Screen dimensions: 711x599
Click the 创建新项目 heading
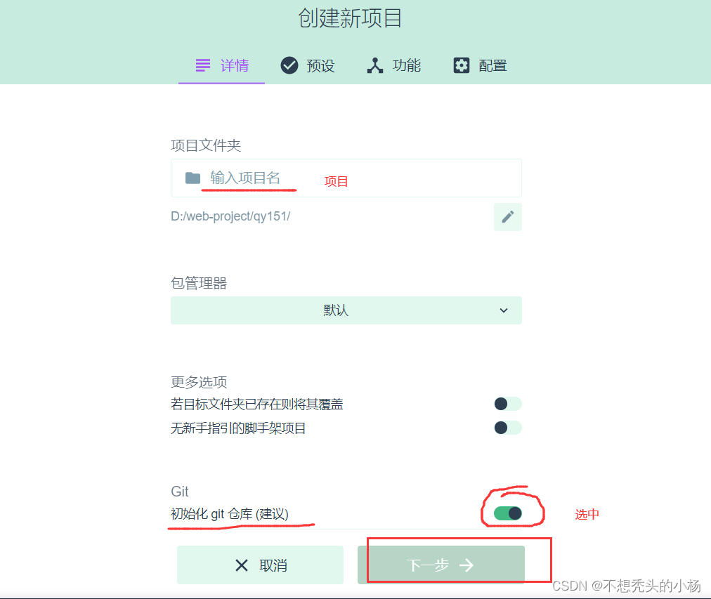[350, 18]
